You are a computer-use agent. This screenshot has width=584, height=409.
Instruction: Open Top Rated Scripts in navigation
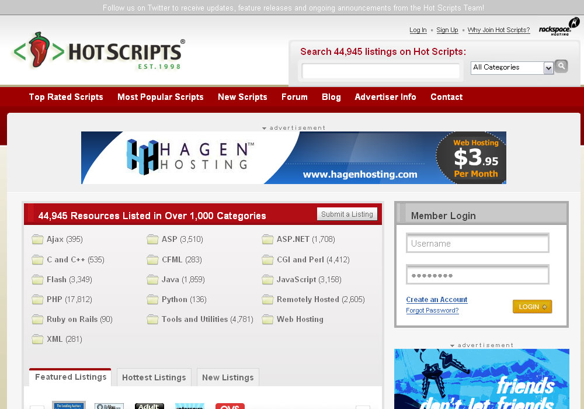66,97
